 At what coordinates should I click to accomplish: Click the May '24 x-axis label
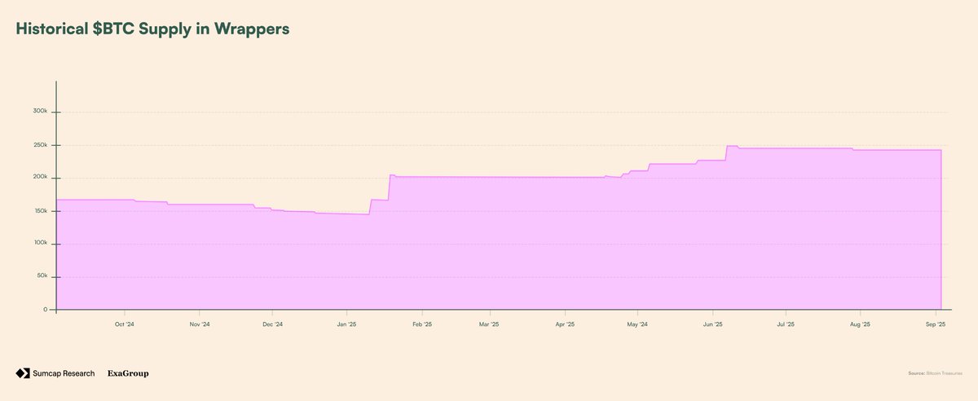click(638, 324)
